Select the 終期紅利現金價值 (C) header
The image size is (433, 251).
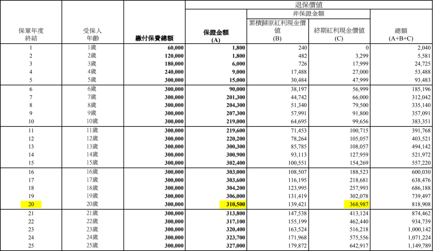pos(339,34)
